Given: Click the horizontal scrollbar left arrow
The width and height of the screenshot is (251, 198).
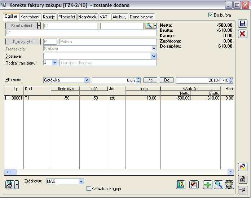Looking at the screenshot, I should (x=7, y=172).
